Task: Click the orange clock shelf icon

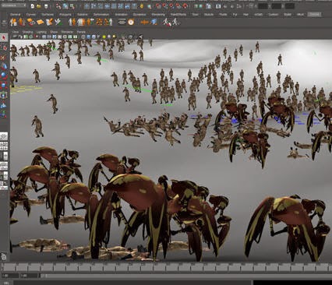Action: pyautogui.click(x=131, y=23)
